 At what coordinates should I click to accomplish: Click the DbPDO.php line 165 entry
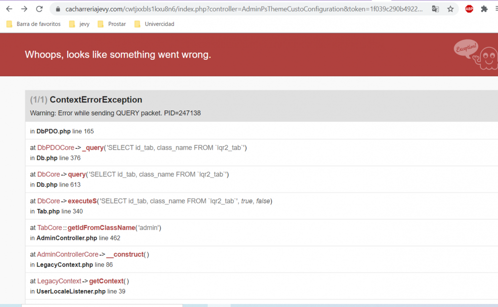pos(62,131)
